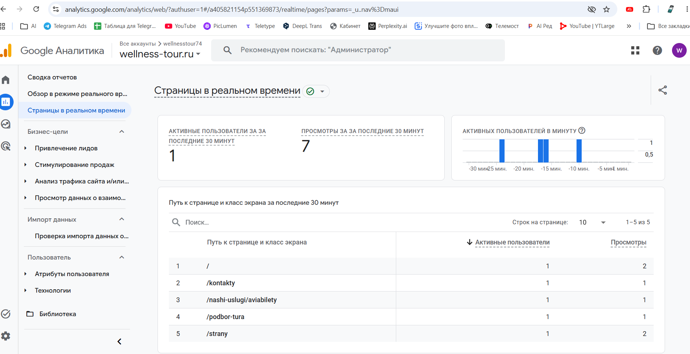The image size is (690, 354).
Task: Bookmark the page with the star icon
Action: point(606,9)
